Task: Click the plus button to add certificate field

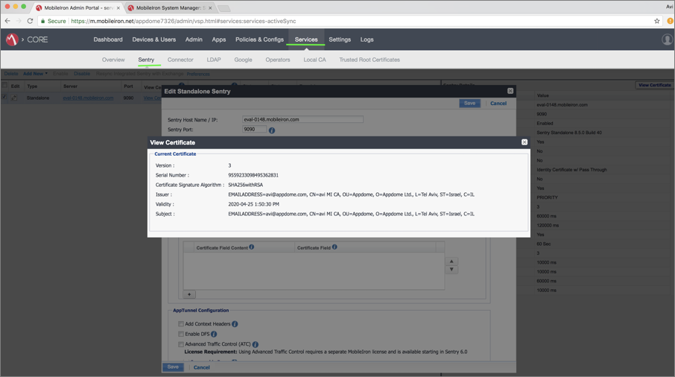Action: tap(189, 294)
